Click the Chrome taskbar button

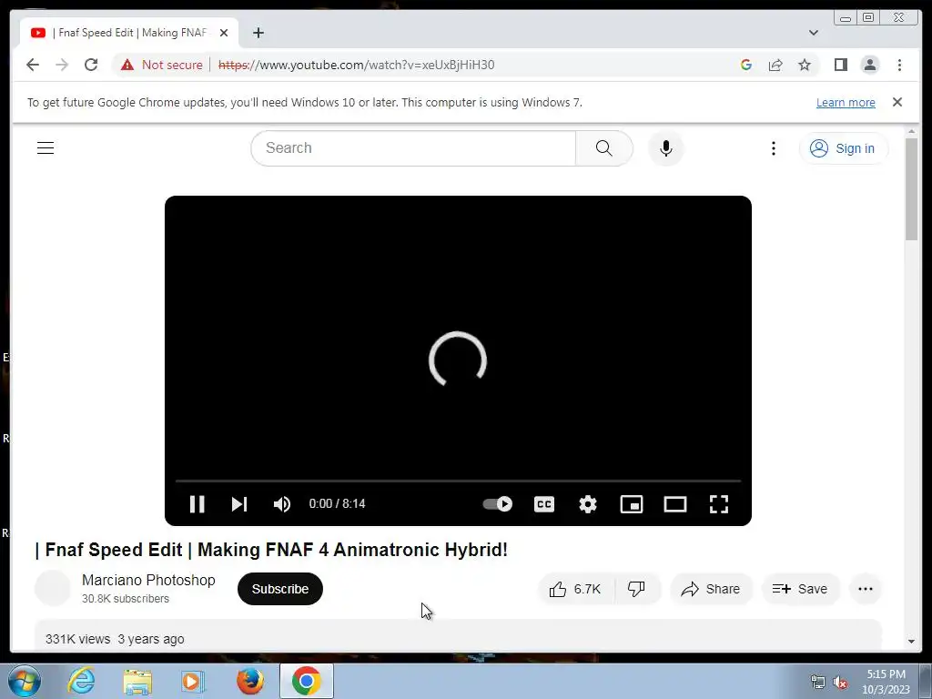307,681
